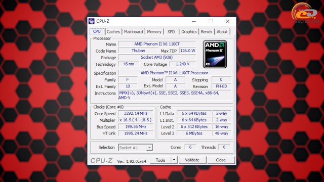Click the Family value F

pos(128,79)
